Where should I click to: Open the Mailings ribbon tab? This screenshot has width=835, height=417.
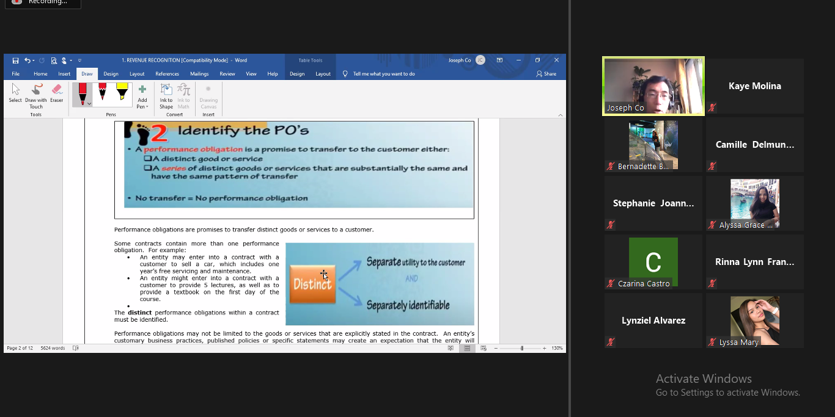point(199,74)
